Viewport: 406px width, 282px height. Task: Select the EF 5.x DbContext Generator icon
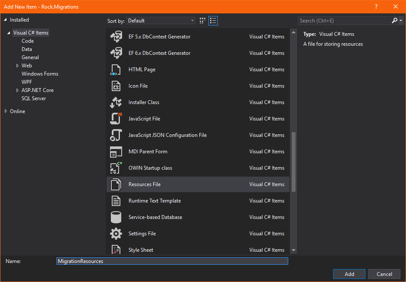pyautogui.click(x=116, y=37)
